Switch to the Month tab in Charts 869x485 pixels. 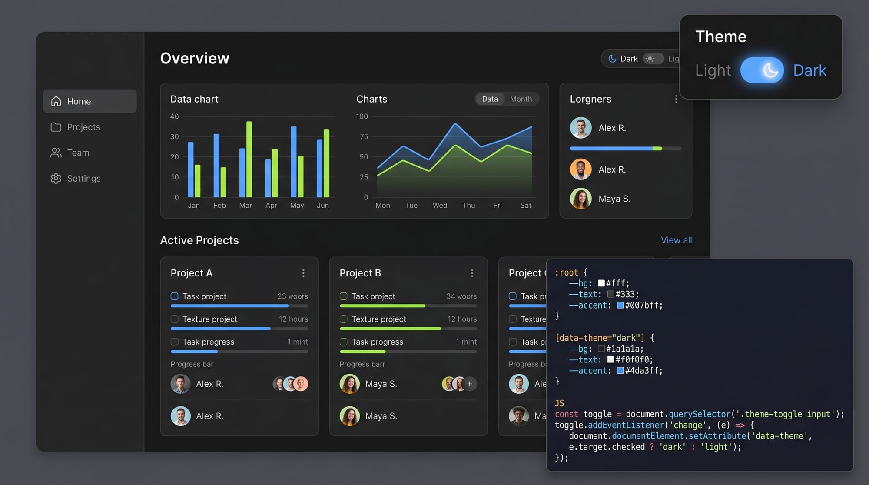pos(521,99)
